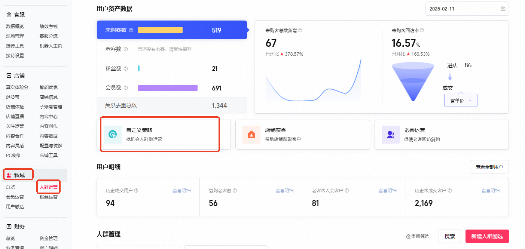The width and height of the screenshot is (525, 249).
Task: Click the 私域 people icon in sidebar
Action: pos(9,175)
